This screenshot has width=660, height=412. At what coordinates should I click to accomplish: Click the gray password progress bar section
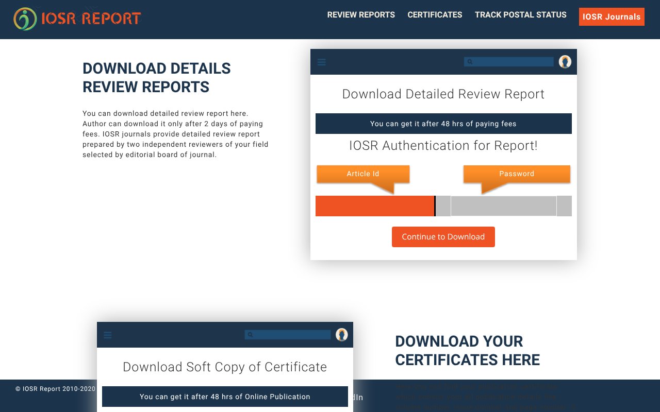pyautogui.click(x=503, y=205)
